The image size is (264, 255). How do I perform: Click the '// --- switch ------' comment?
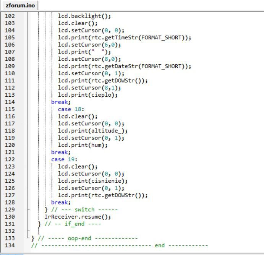coord(84,210)
